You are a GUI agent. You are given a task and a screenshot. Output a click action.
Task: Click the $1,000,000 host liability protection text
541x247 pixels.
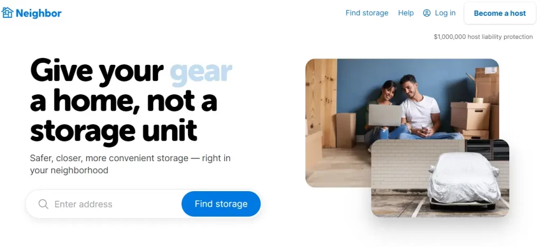(483, 36)
